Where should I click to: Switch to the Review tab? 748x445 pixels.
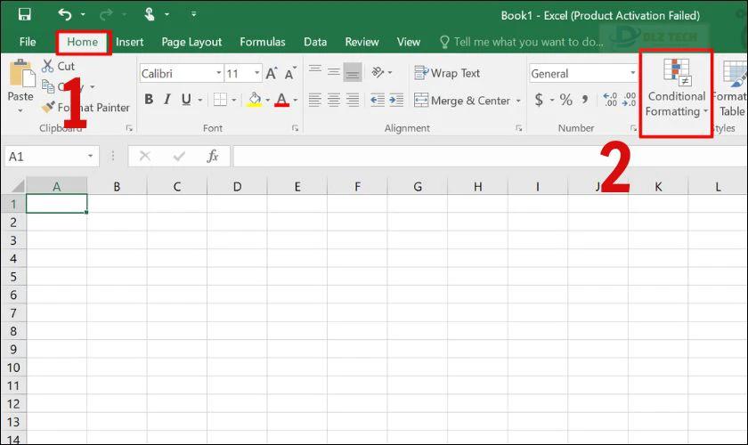pos(362,42)
